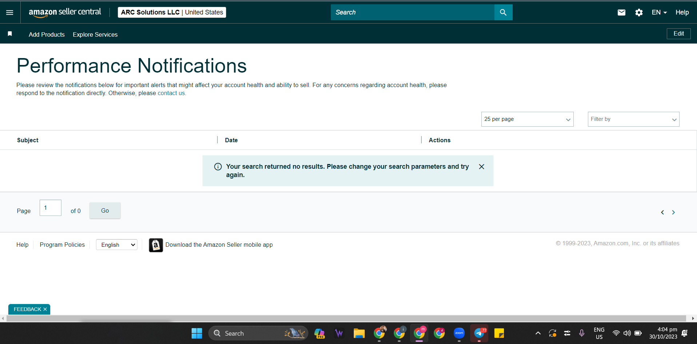Go to the previous page arrow
697x344 pixels.
tap(662, 212)
